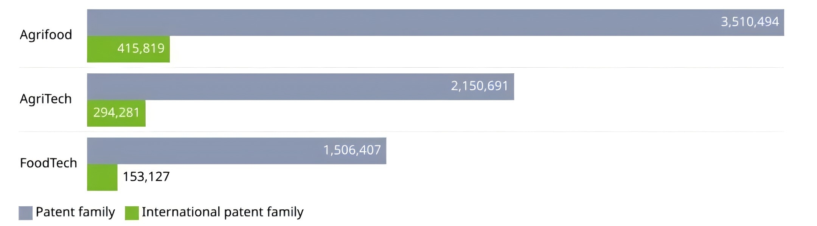817x226 pixels.
Task: Select the gray FoodTech patent family bar
Action: tap(204, 151)
